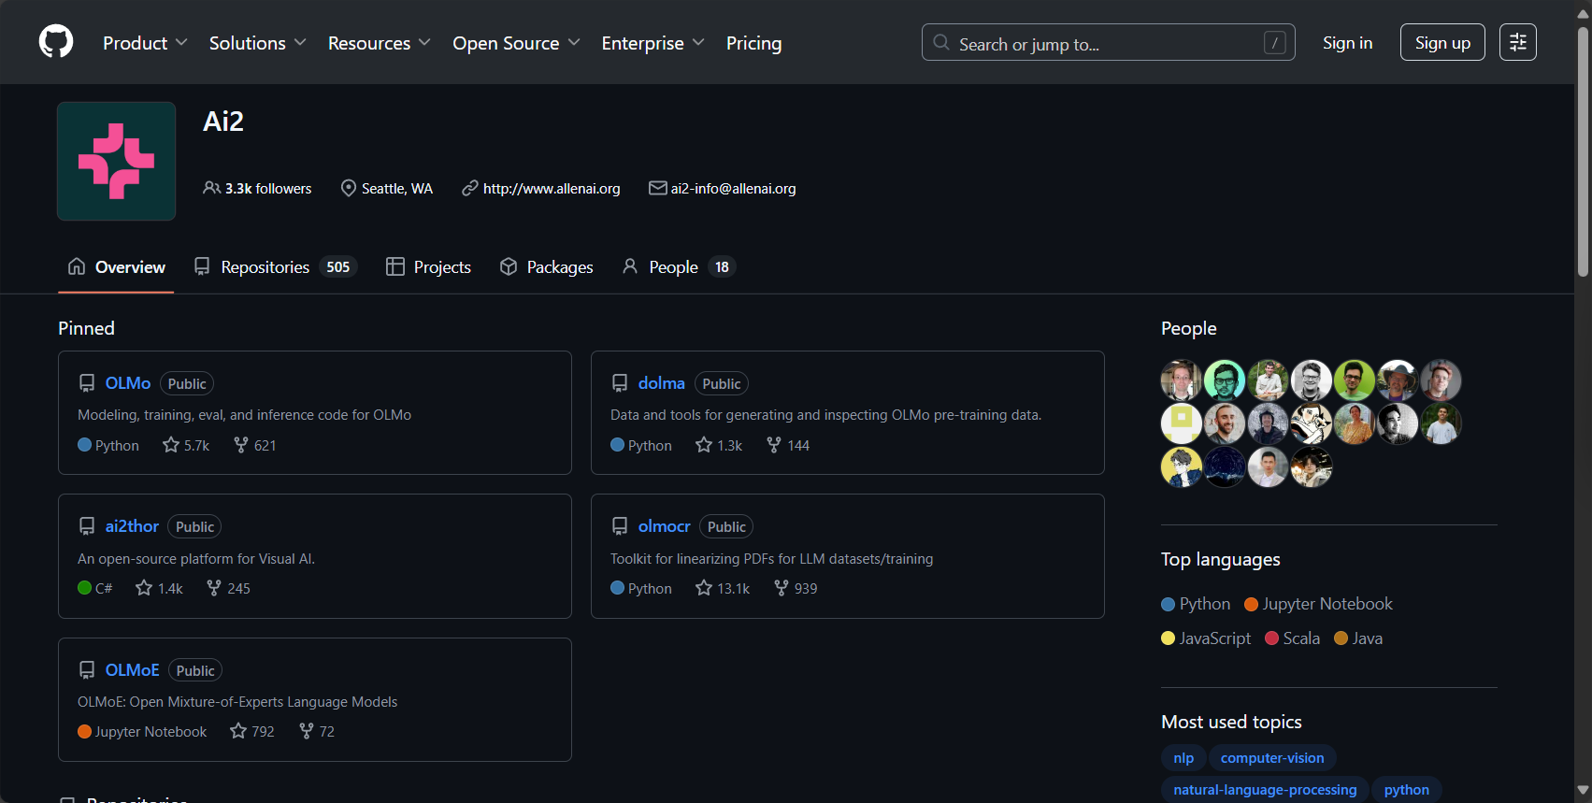Click the GitHub Octocat logo
1592x803 pixels.
(56, 42)
